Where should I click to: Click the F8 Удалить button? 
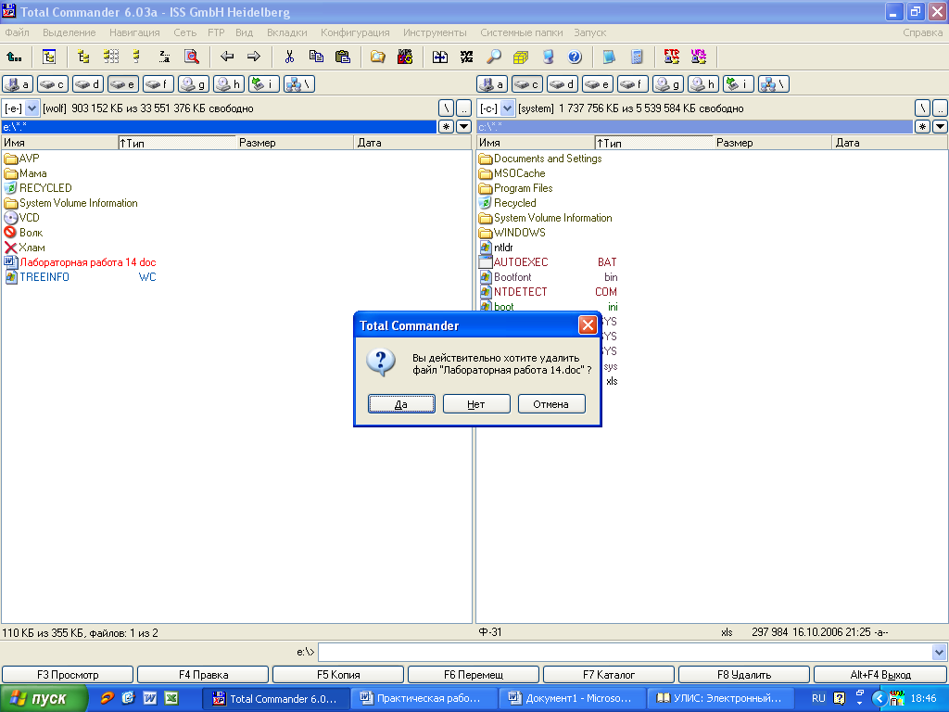coord(744,675)
